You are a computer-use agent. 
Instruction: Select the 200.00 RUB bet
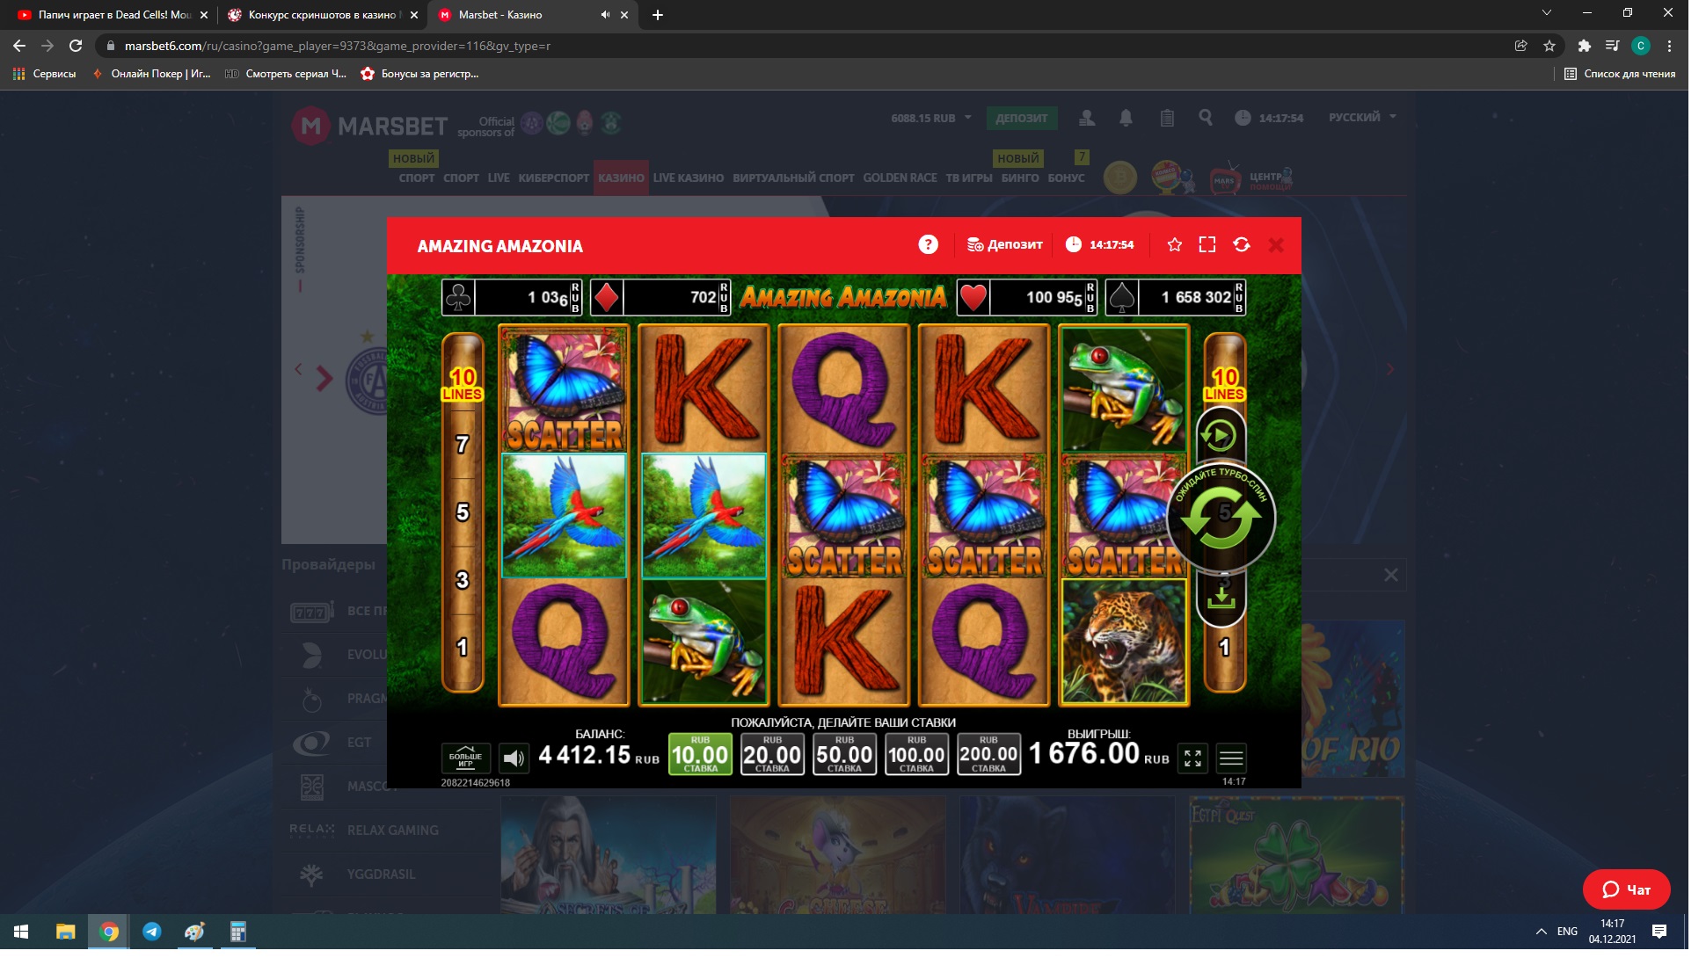(988, 755)
